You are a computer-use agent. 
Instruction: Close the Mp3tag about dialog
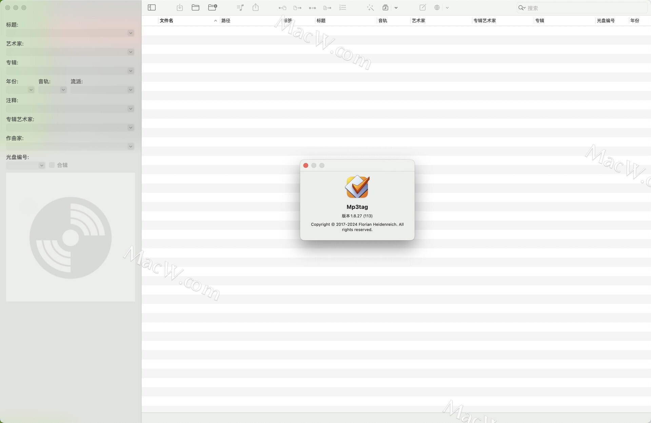[x=305, y=165]
